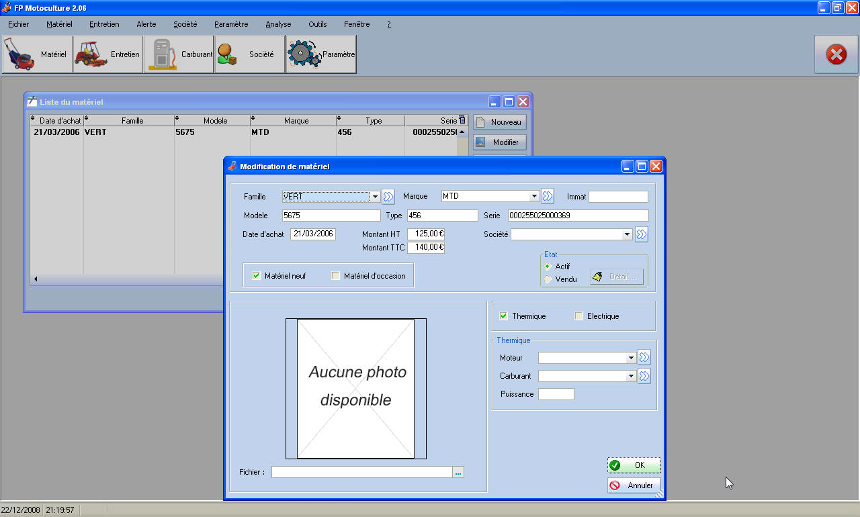Click the arrow icon beside Moteur
Viewport: 860px width, 517px height.
click(644, 358)
